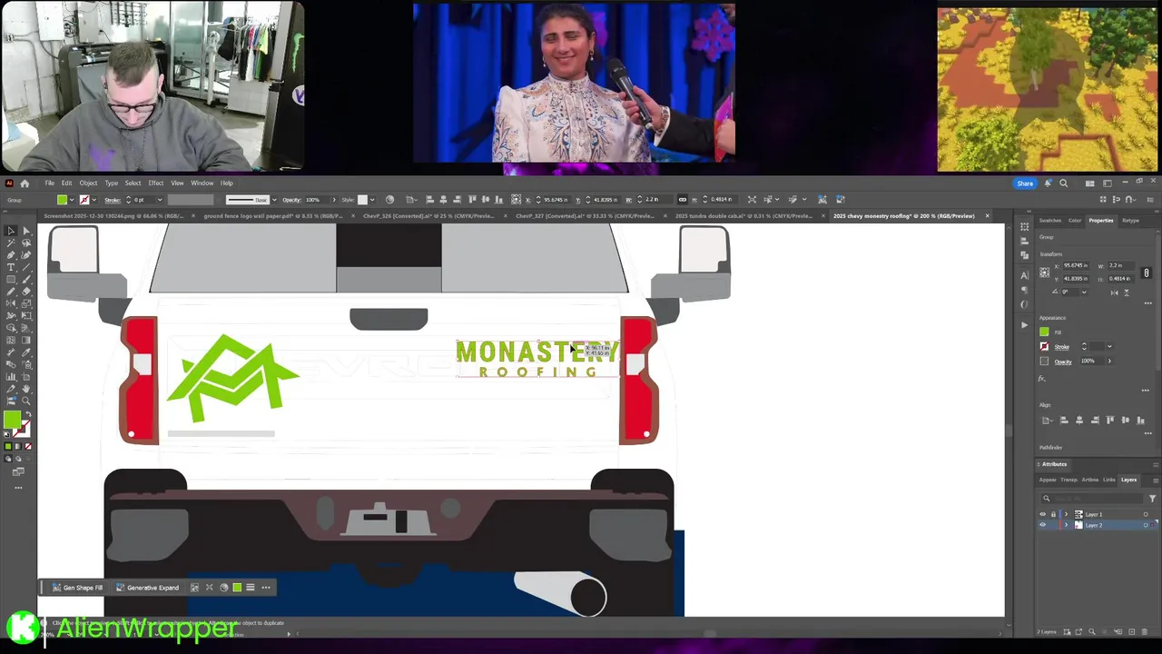
Task: Click the green Fill swatch in Appearance
Action: click(1044, 332)
